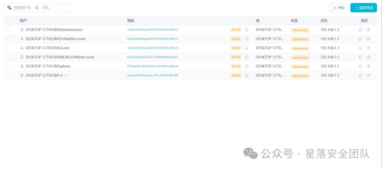Click the 域 column header

[x=257, y=21]
